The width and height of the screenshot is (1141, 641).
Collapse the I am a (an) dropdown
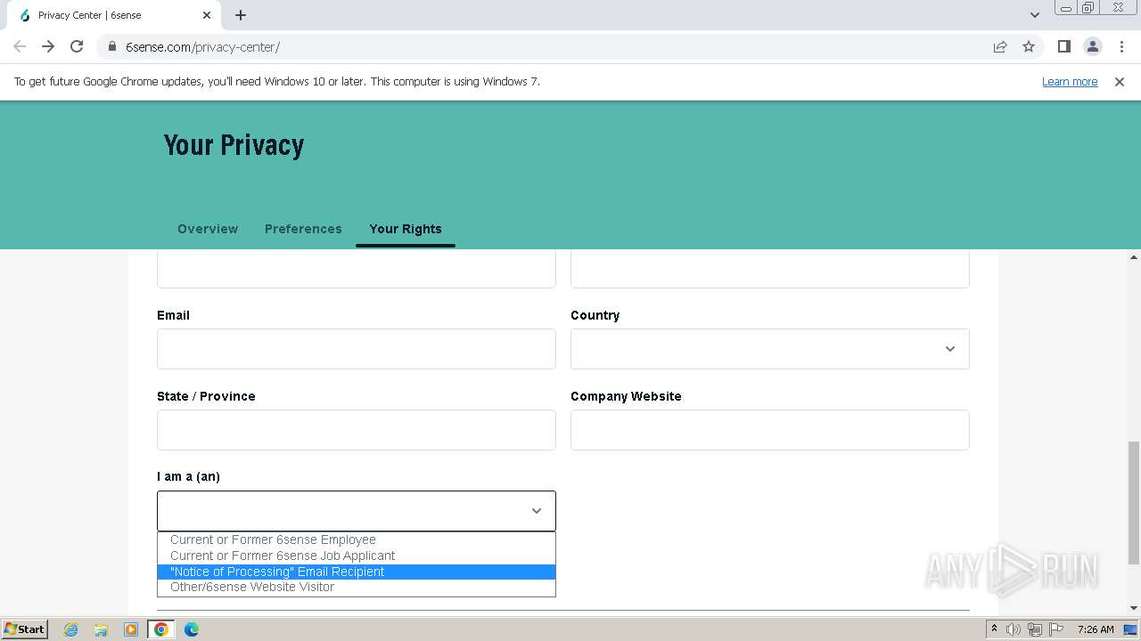pyautogui.click(x=357, y=511)
